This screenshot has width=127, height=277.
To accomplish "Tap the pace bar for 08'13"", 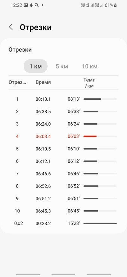I will (92, 99).
